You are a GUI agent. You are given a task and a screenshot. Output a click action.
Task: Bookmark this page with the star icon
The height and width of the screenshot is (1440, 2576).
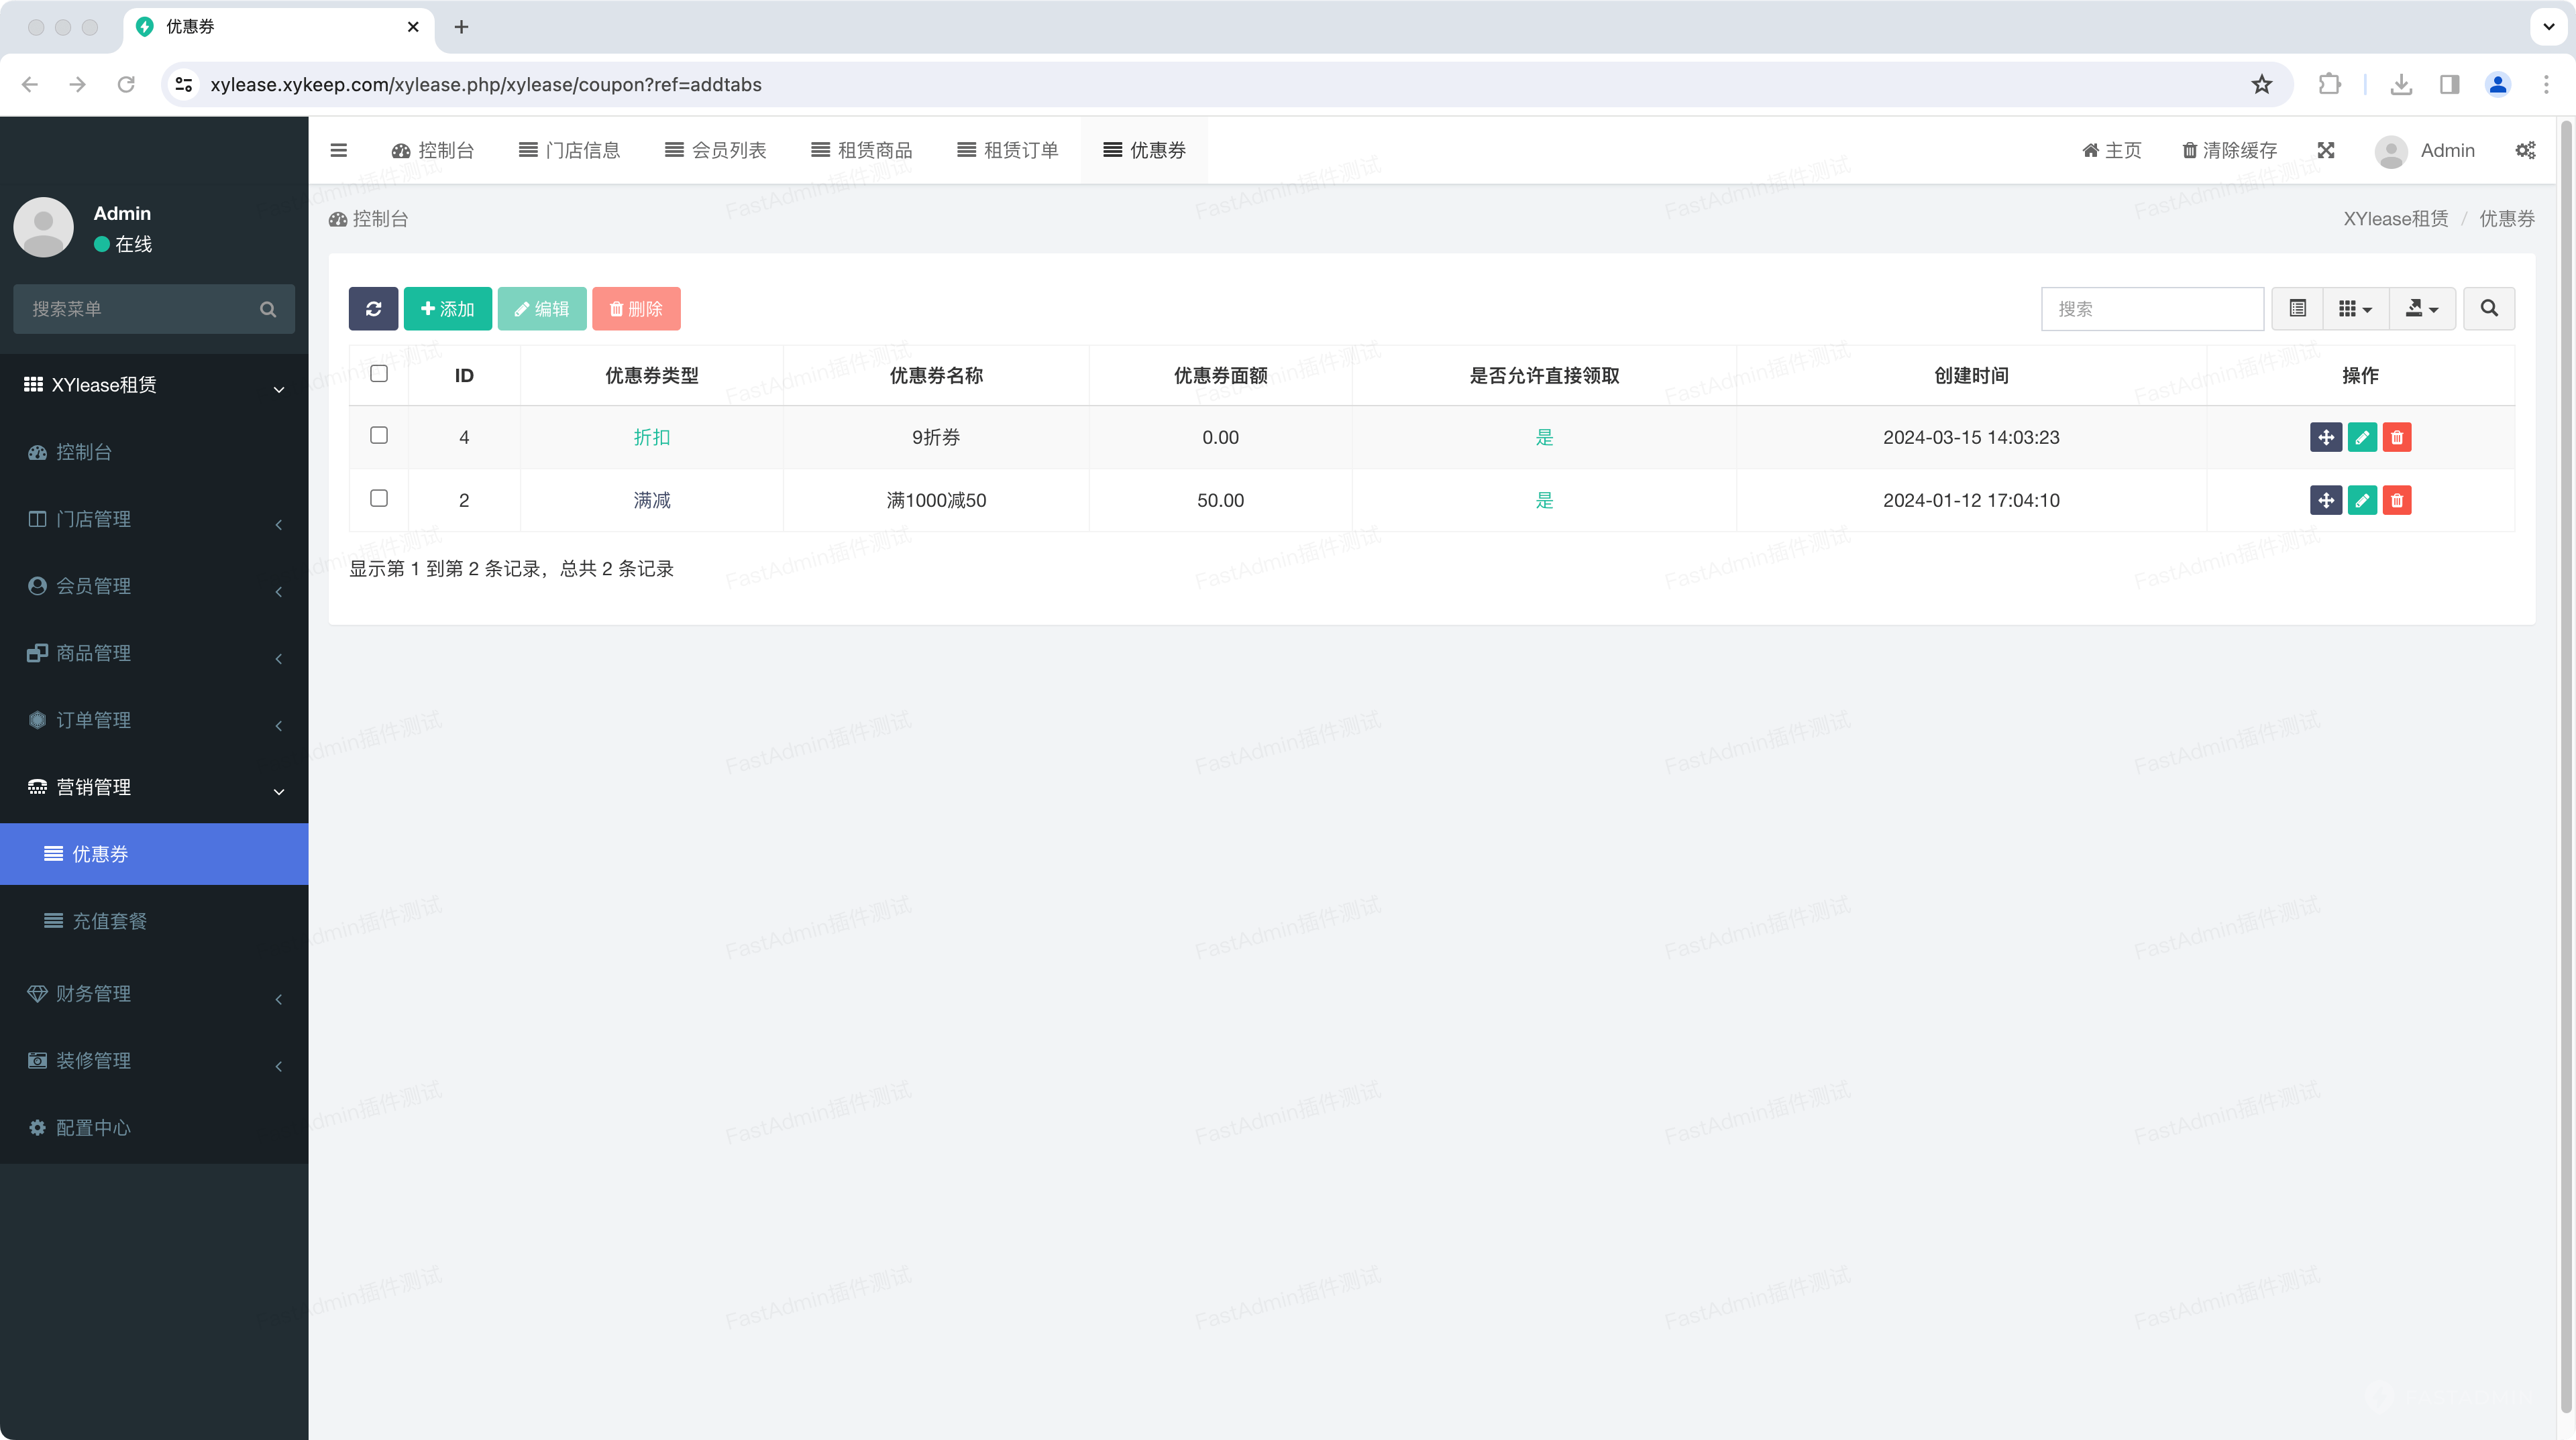(x=2262, y=85)
